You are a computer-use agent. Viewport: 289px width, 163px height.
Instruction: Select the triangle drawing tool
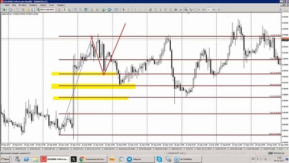tap(181, 10)
